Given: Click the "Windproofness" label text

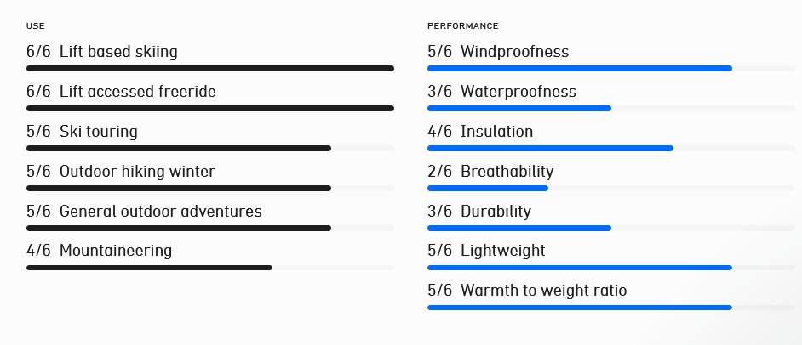Looking at the screenshot, I should (514, 52).
